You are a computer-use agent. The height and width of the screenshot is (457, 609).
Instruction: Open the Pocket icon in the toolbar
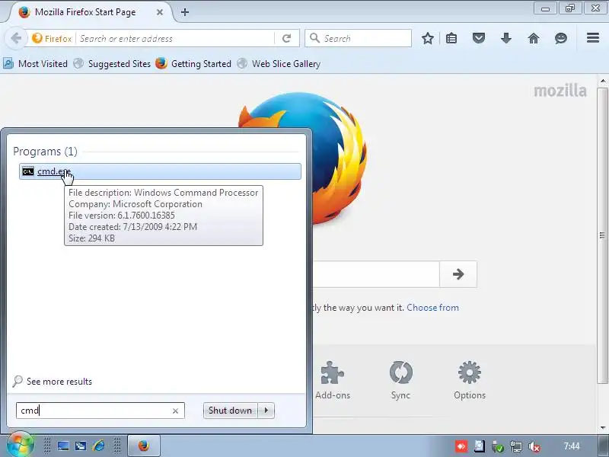(x=479, y=38)
